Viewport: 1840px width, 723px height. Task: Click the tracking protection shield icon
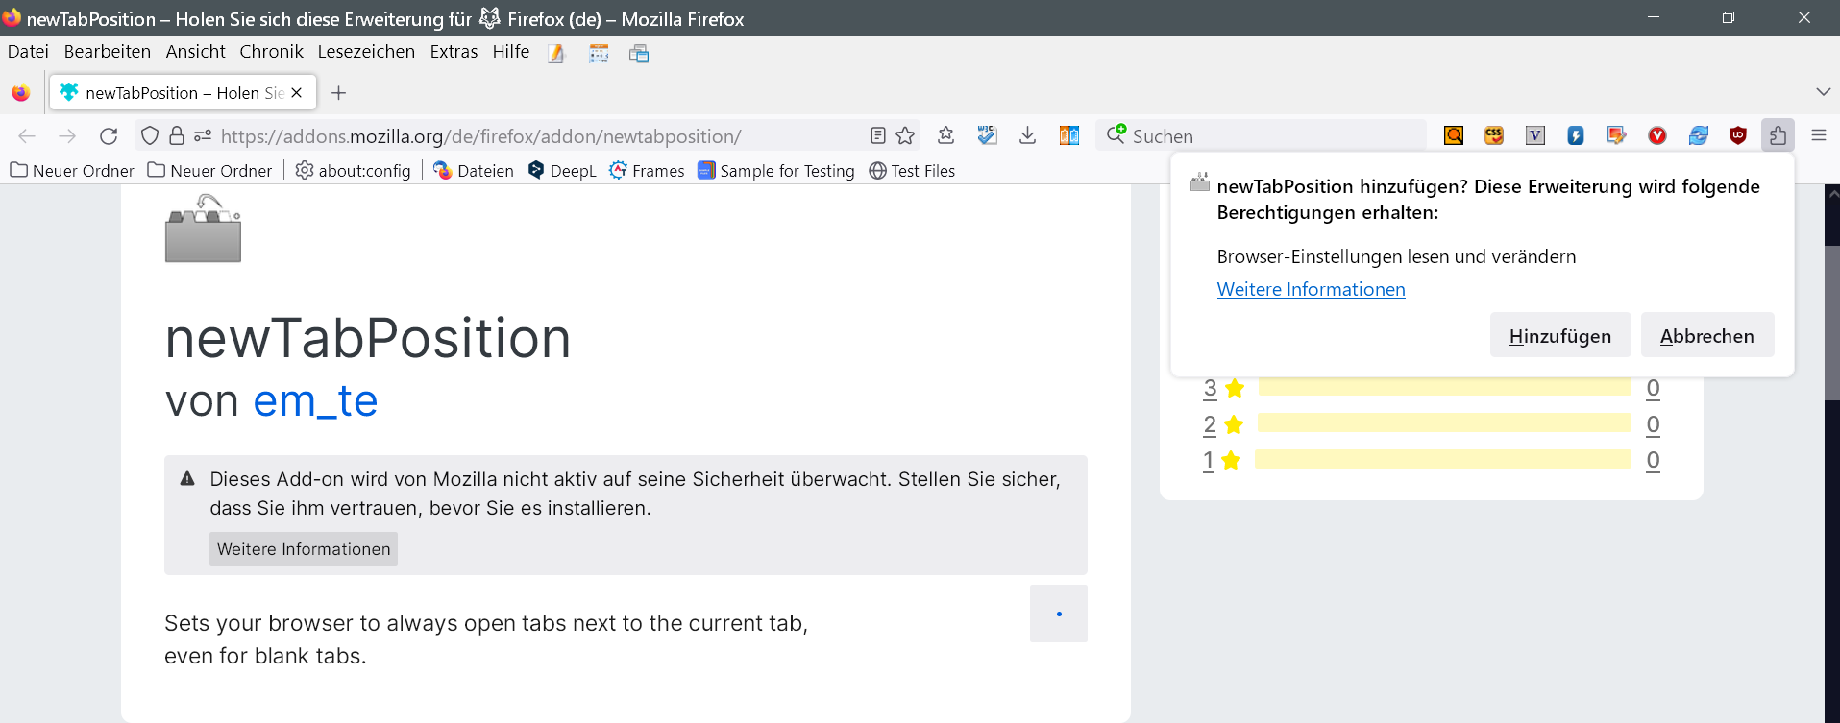pyautogui.click(x=149, y=135)
